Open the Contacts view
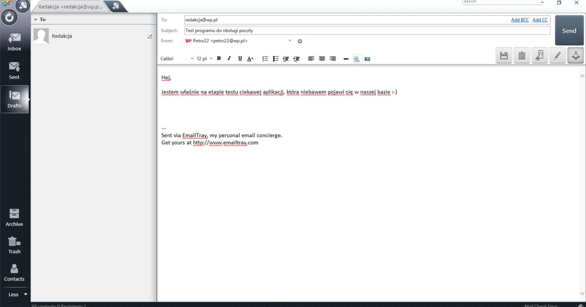This screenshot has height=307, width=586. point(15,272)
